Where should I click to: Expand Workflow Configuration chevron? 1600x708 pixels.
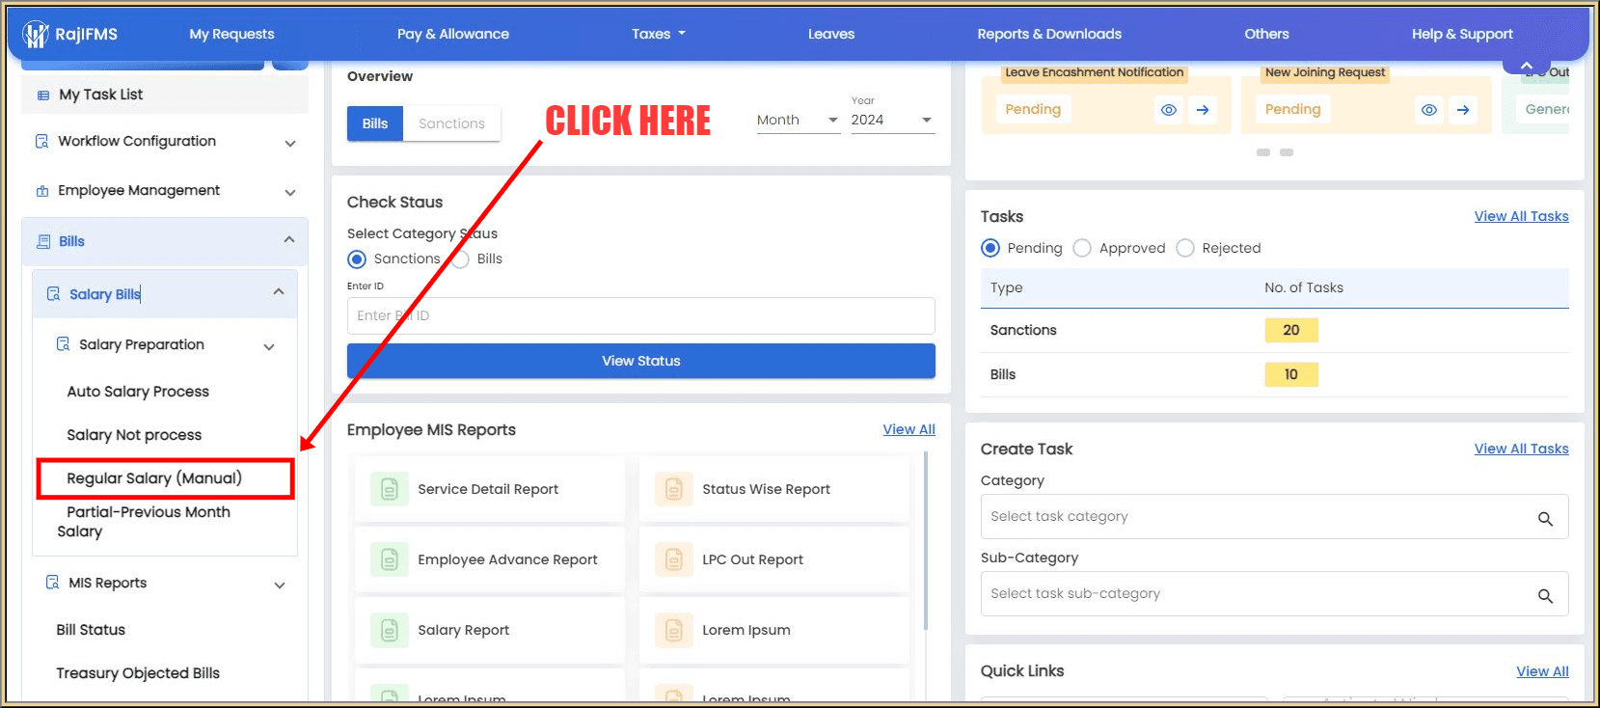click(x=290, y=144)
